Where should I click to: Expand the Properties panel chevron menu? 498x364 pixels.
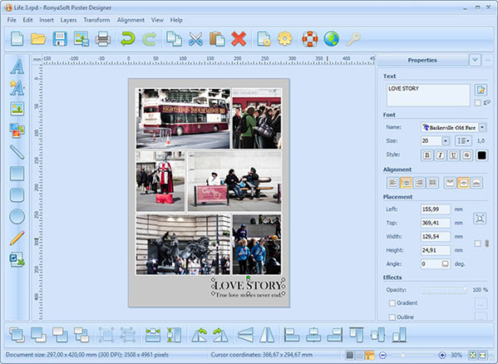[475, 60]
